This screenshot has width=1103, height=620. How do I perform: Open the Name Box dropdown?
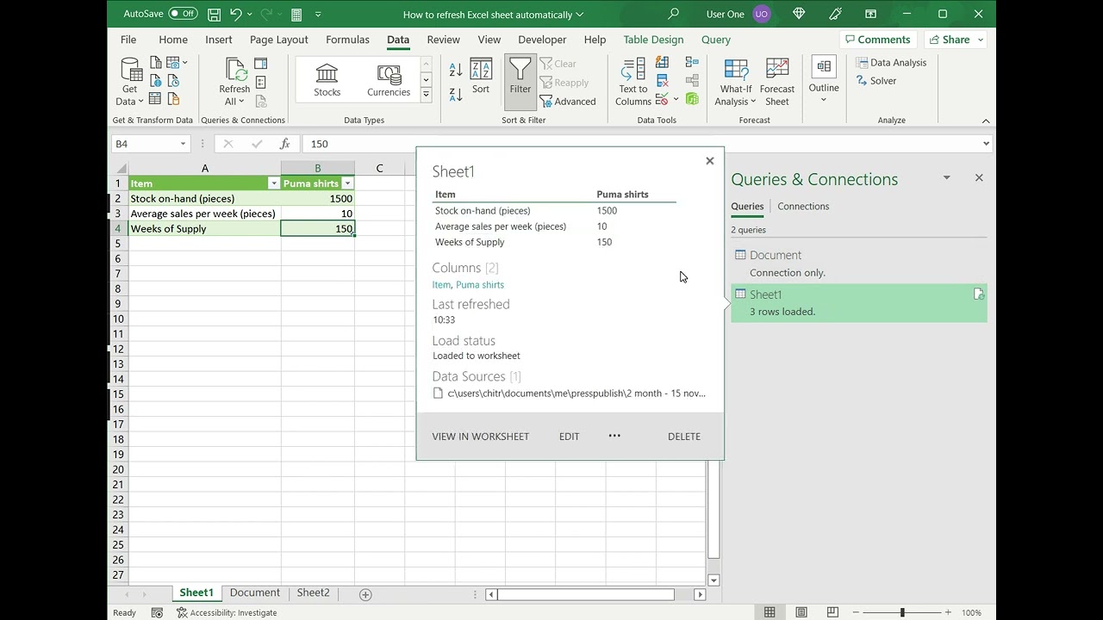(183, 144)
